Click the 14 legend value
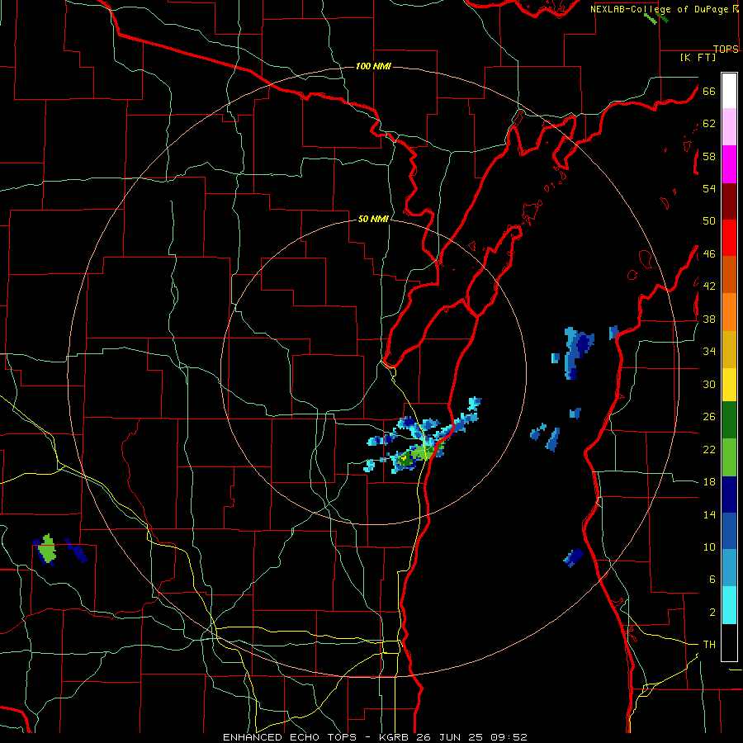Image resolution: width=743 pixels, height=743 pixels. tap(709, 514)
